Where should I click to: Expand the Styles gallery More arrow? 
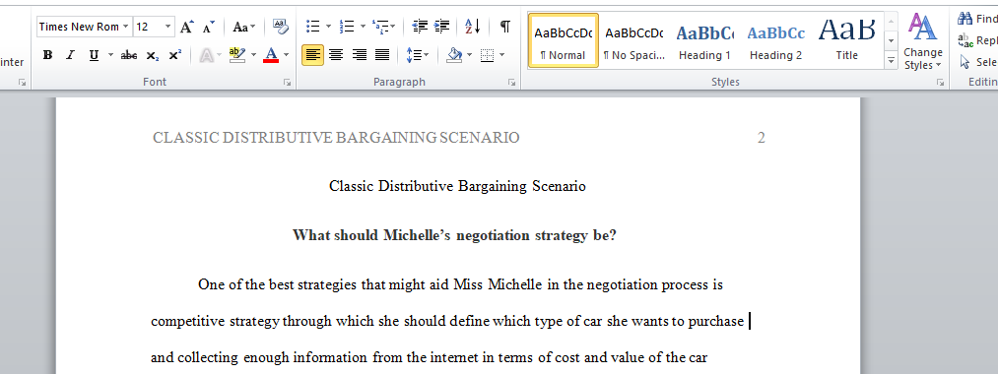coord(891,61)
